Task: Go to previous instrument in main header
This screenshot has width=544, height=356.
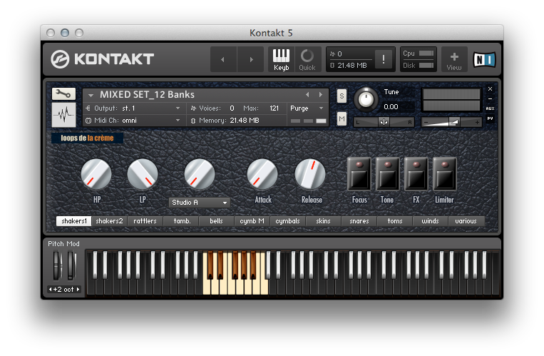Action: coord(223,59)
